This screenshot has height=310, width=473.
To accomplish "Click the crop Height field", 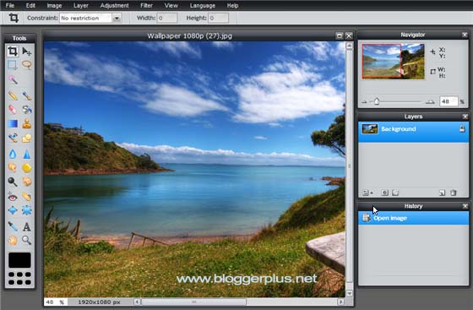I will click(x=218, y=18).
